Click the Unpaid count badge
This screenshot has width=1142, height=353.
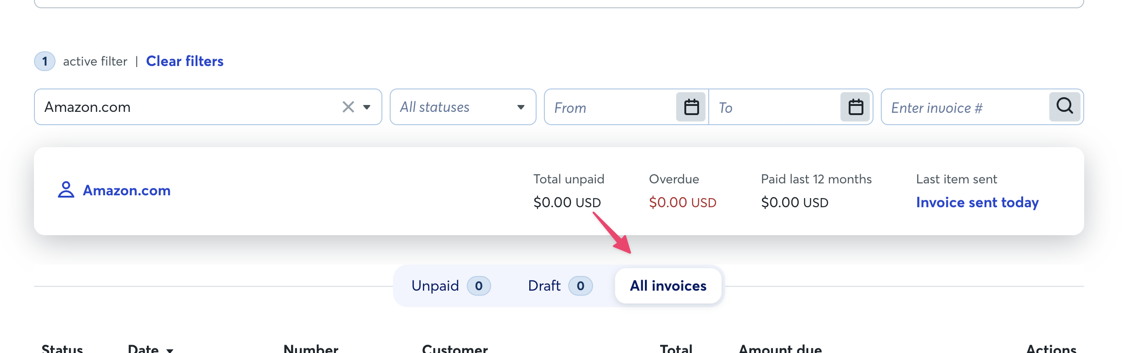[x=479, y=286]
